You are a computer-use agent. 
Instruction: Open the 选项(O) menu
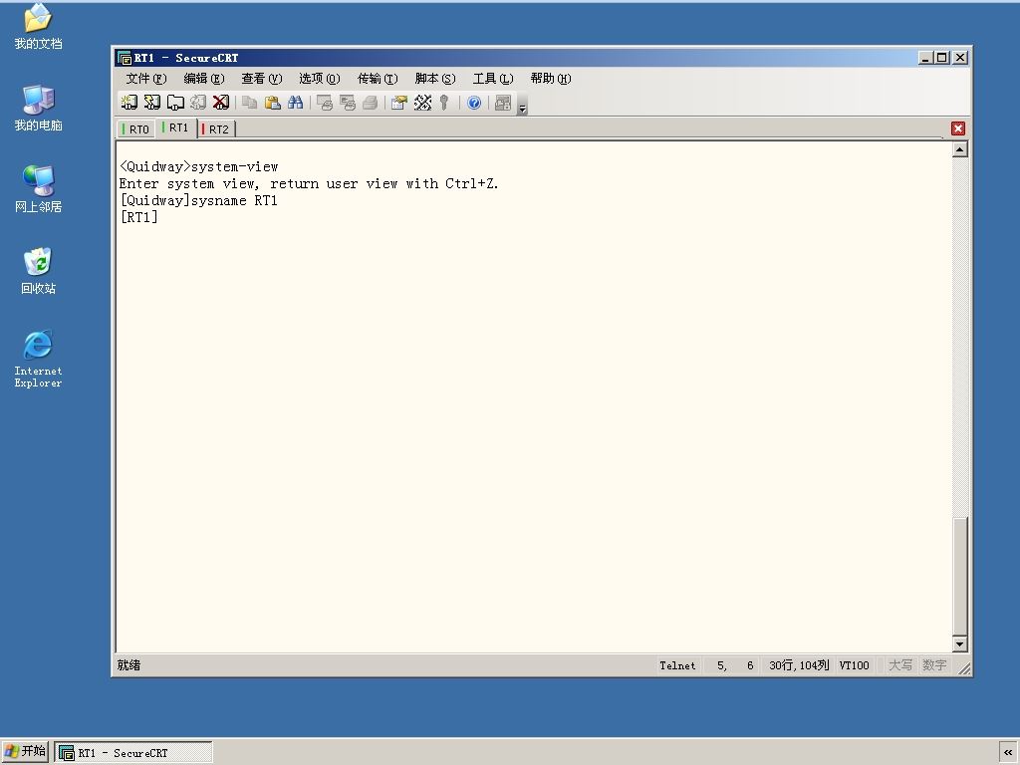coord(320,79)
